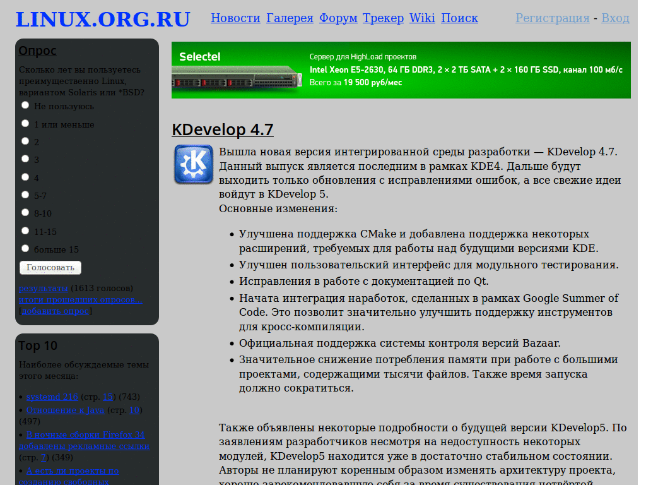Open the Wiki page
This screenshot has width=646, height=485.
coord(422,18)
